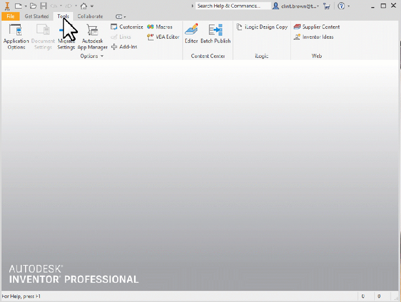Viewport: 401px width, 302px height.
Task: Switch to the Get Started tab
Action: (x=37, y=16)
